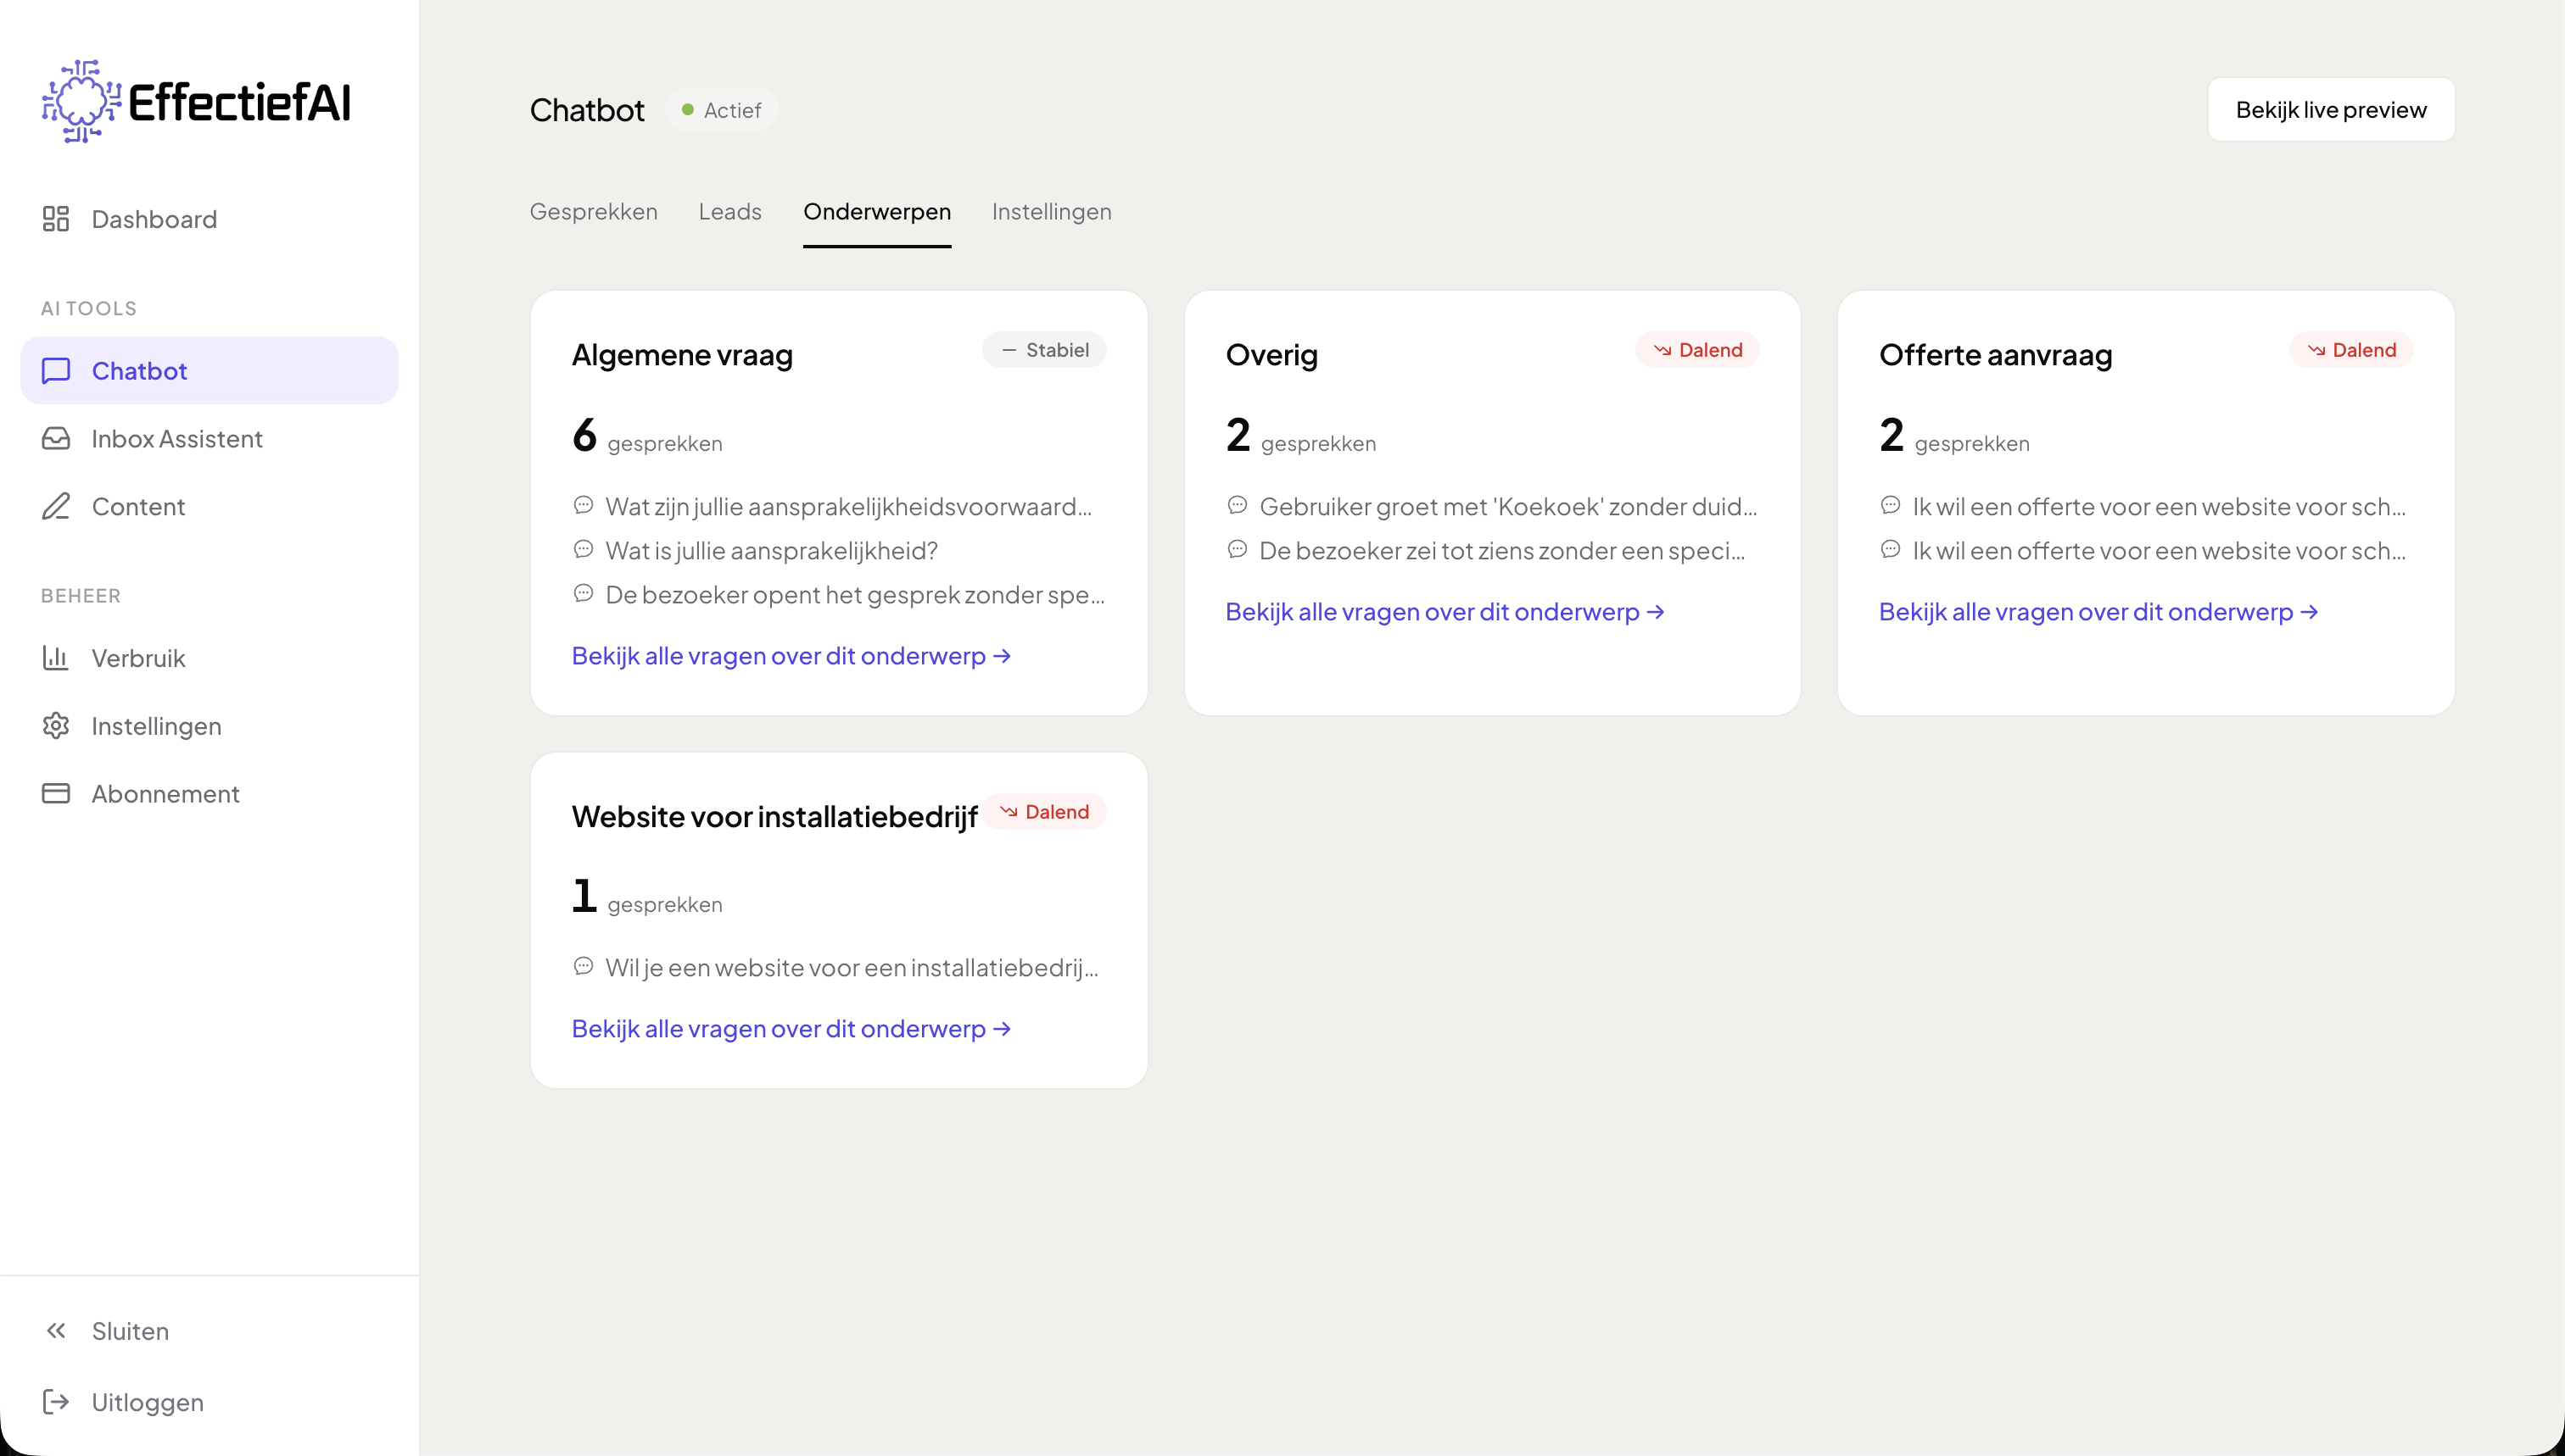Select the Instellingen tab in Chatbot

coord(1051,212)
